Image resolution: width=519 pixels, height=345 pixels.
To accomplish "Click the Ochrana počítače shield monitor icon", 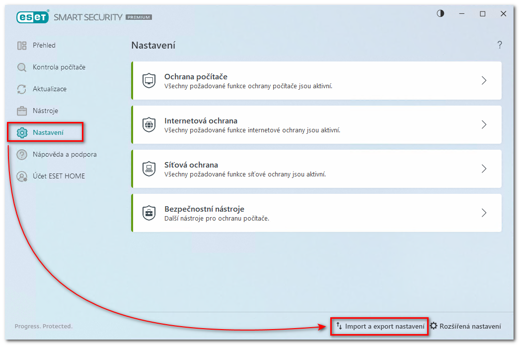I will pyautogui.click(x=149, y=80).
